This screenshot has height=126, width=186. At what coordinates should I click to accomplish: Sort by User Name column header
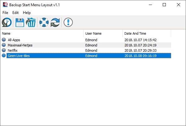click(x=103, y=33)
